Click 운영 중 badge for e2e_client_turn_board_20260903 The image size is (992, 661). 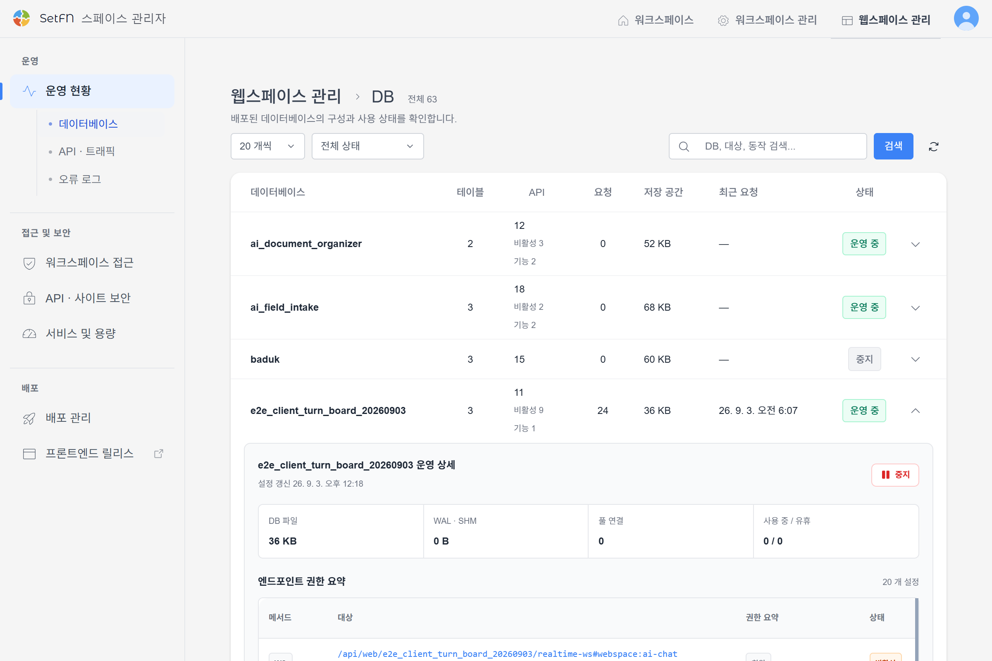click(x=864, y=411)
